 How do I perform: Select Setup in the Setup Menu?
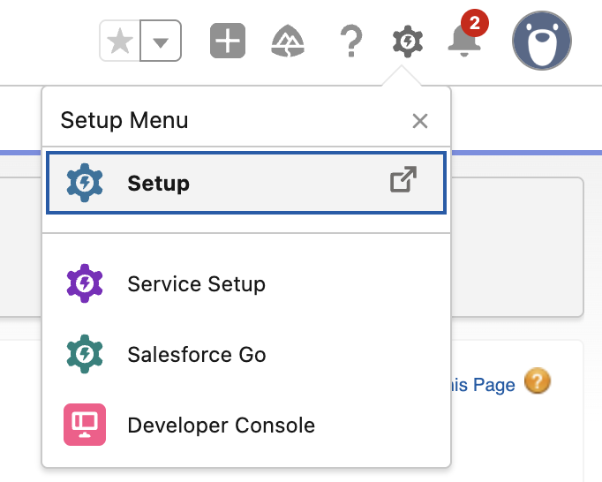tap(246, 183)
